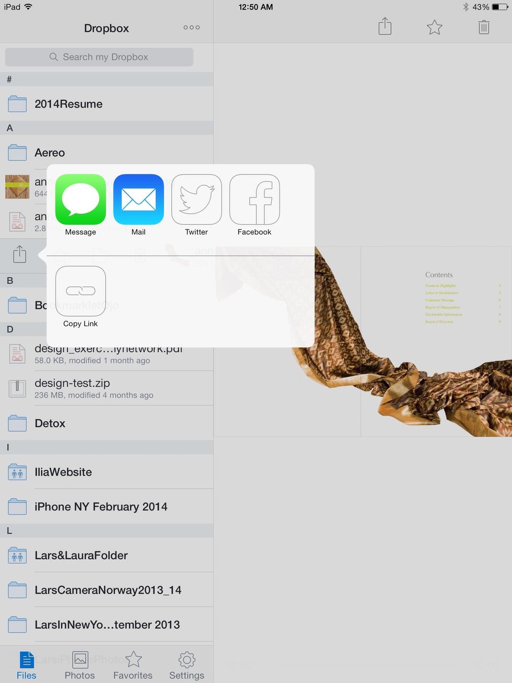The width and height of the screenshot is (512, 683).
Task: Switch to the Files tab
Action: point(26,665)
